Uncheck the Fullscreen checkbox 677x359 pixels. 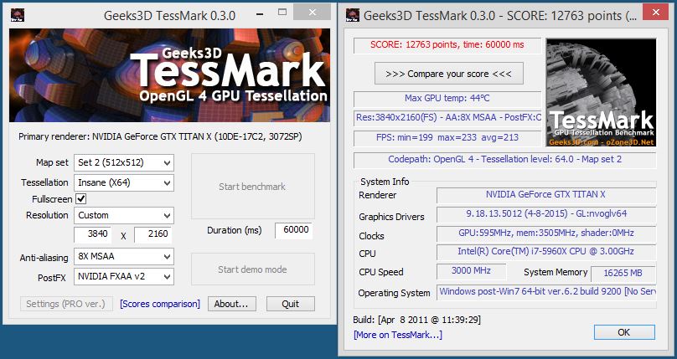coord(80,198)
